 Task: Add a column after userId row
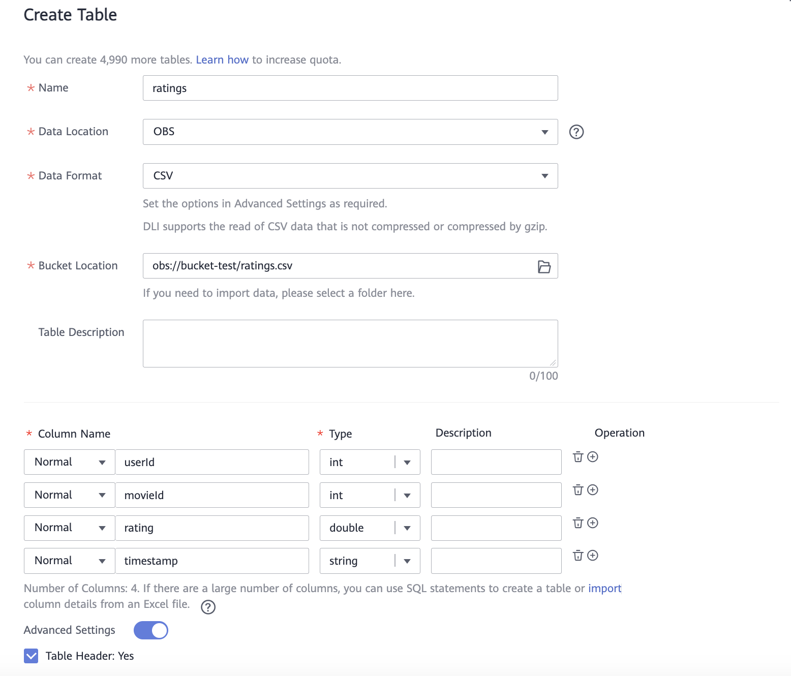click(x=593, y=457)
